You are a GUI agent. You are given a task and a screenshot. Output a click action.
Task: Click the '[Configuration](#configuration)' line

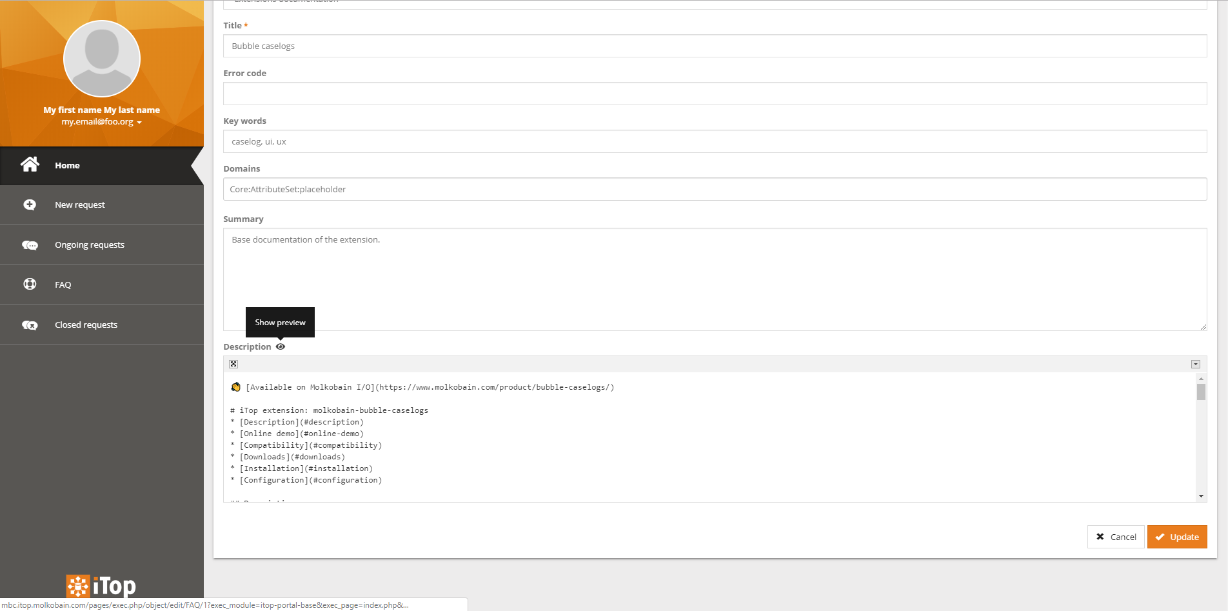[x=306, y=480]
